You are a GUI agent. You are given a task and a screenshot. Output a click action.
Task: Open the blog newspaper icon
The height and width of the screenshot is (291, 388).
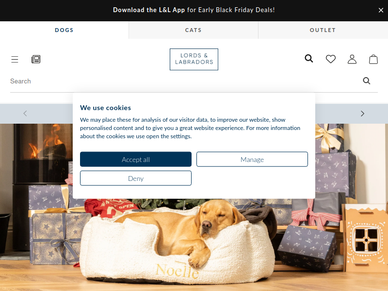click(36, 59)
